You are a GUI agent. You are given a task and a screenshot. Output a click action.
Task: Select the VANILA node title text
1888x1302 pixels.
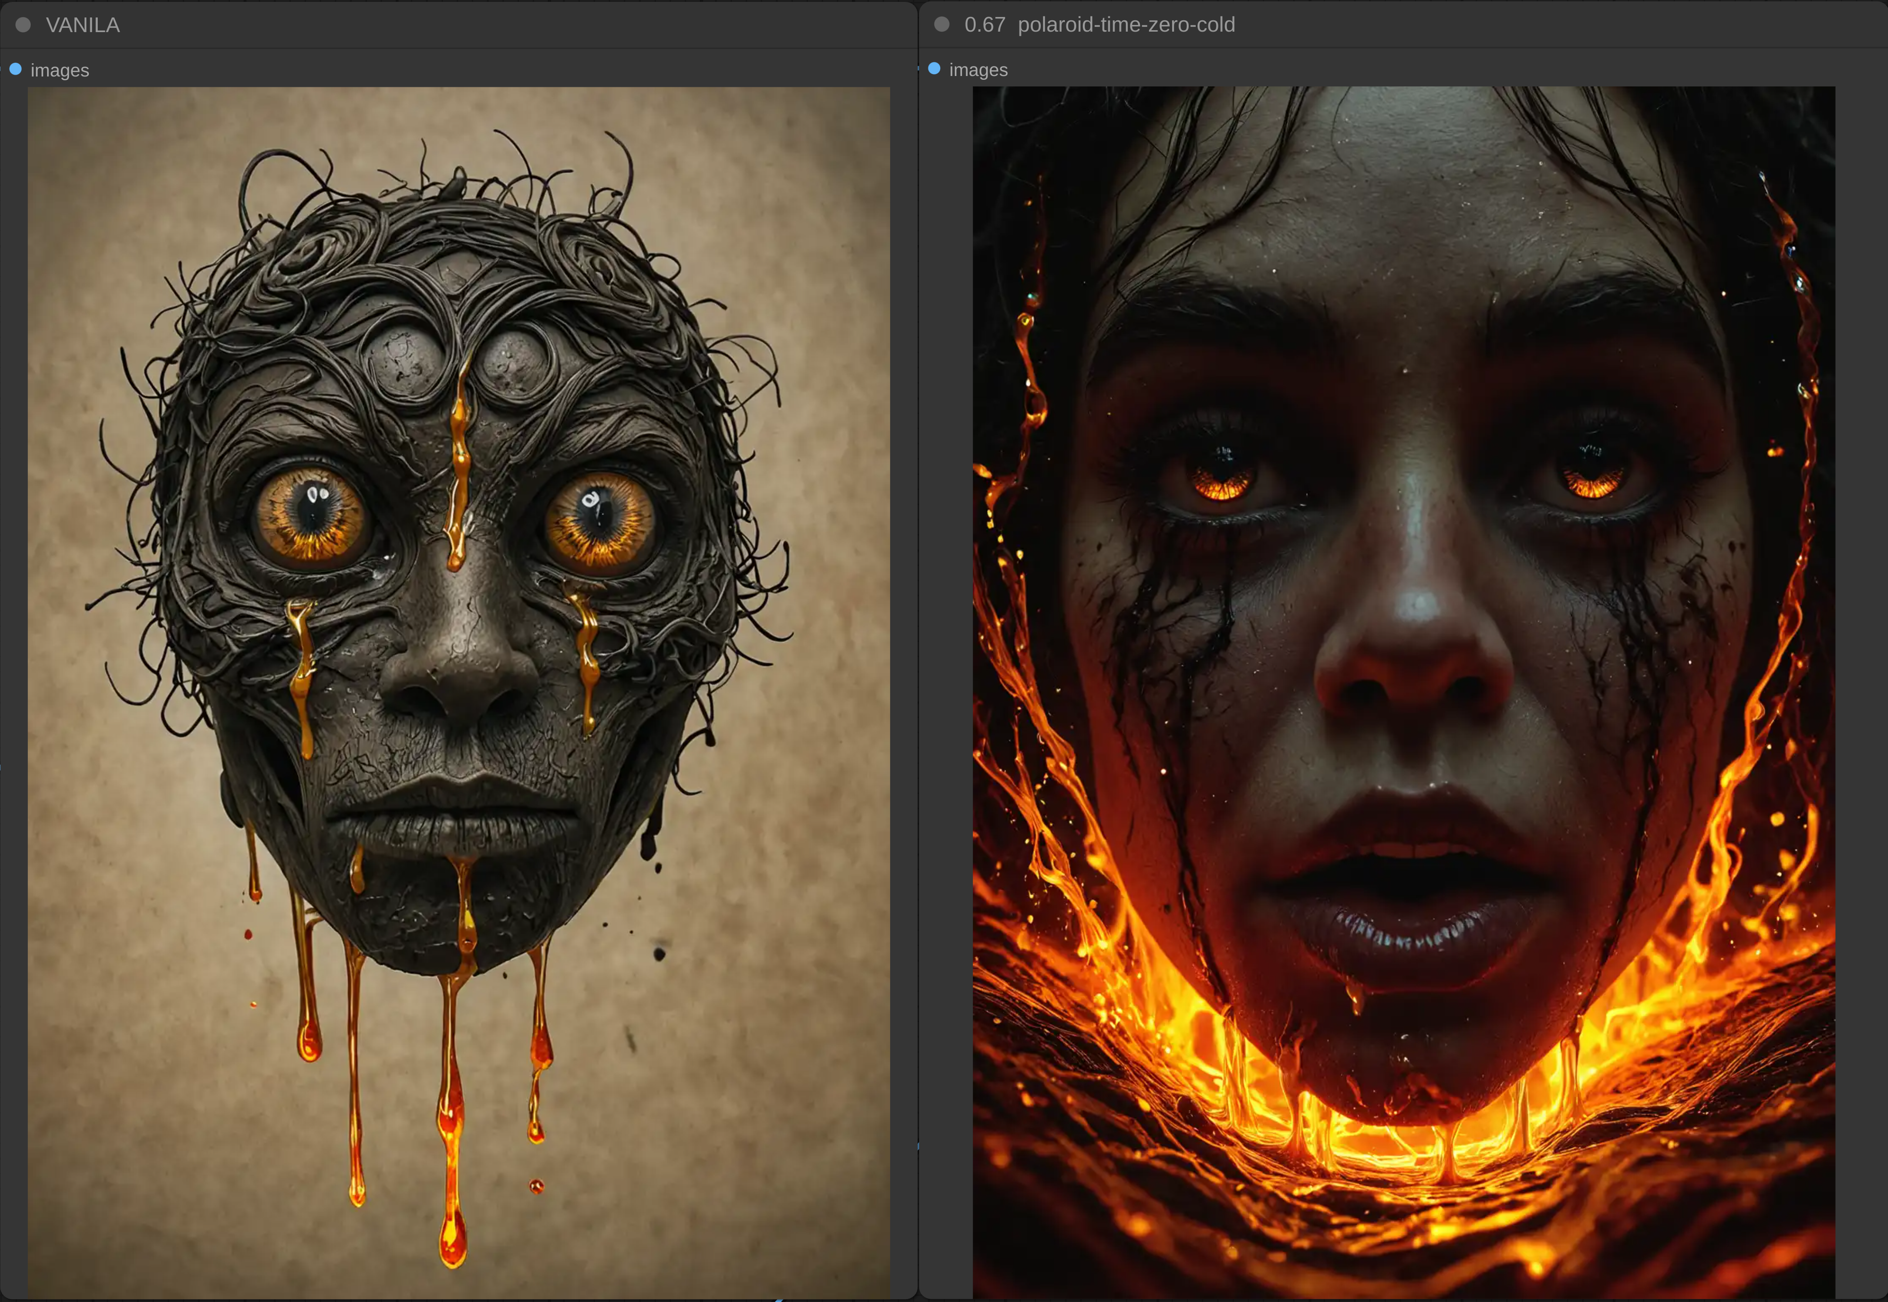(x=83, y=25)
